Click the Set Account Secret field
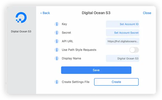The width and height of the screenshot is (162, 100). click(123, 33)
